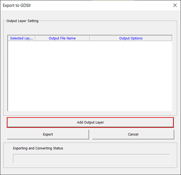
Task: Click divider between Selected Lay... and Output File Name
Action: 35,38
